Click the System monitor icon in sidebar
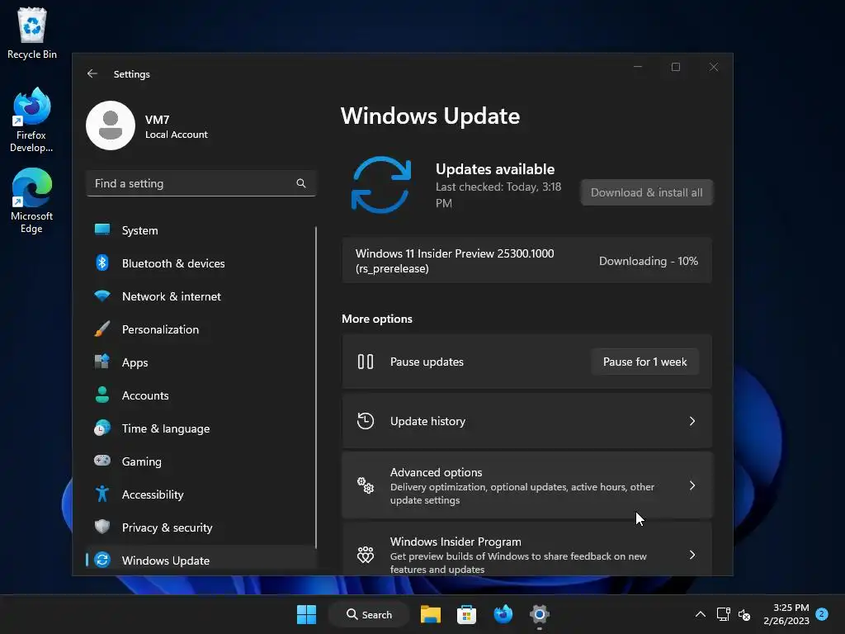 pyautogui.click(x=101, y=230)
